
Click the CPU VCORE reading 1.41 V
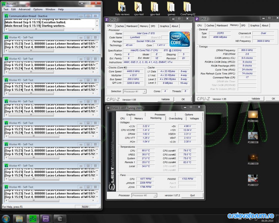pyautogui.click(x=146, y=130)
